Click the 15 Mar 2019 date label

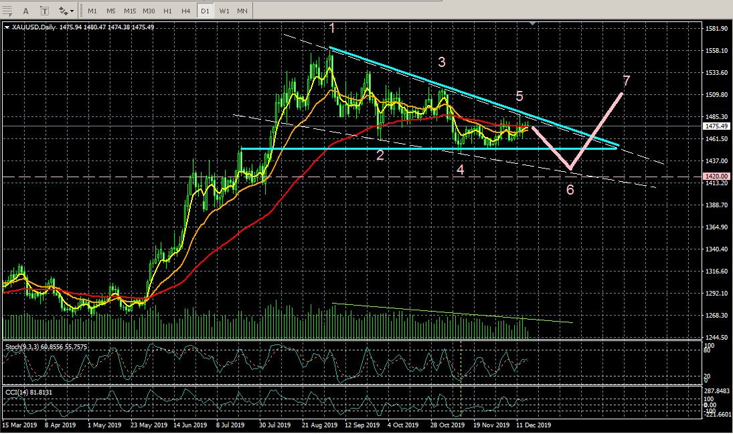(x=19, y=425)
